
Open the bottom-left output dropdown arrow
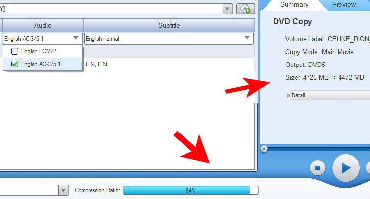click(63, 190)
